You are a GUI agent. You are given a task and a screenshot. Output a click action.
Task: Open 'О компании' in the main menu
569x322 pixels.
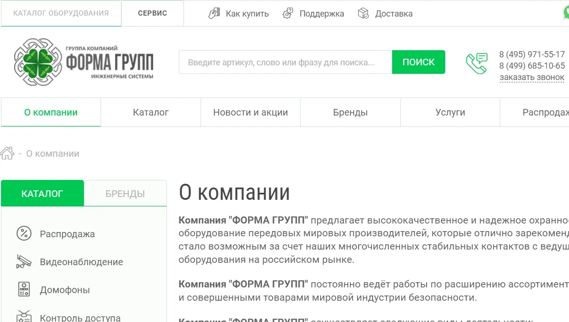click(51, 112)
